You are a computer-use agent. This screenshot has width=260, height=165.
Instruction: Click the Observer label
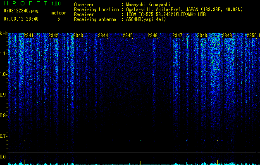(x=84, y=5)
